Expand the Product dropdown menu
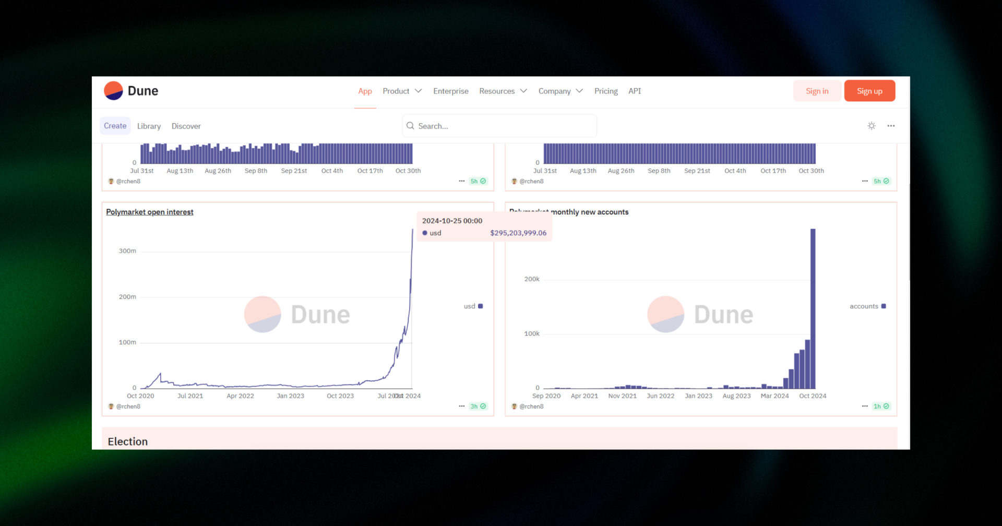This screenshot has height=526, width=1002. coord(402,91)
